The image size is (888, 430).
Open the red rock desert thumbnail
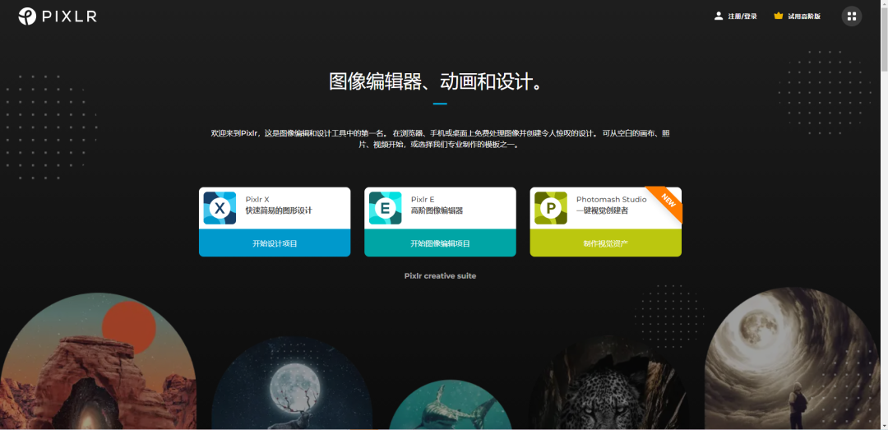pyautogui.click(x=97, y=361)
